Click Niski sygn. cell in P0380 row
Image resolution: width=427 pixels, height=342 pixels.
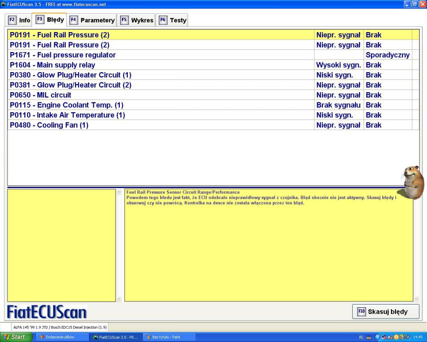[x=339, y=75]
